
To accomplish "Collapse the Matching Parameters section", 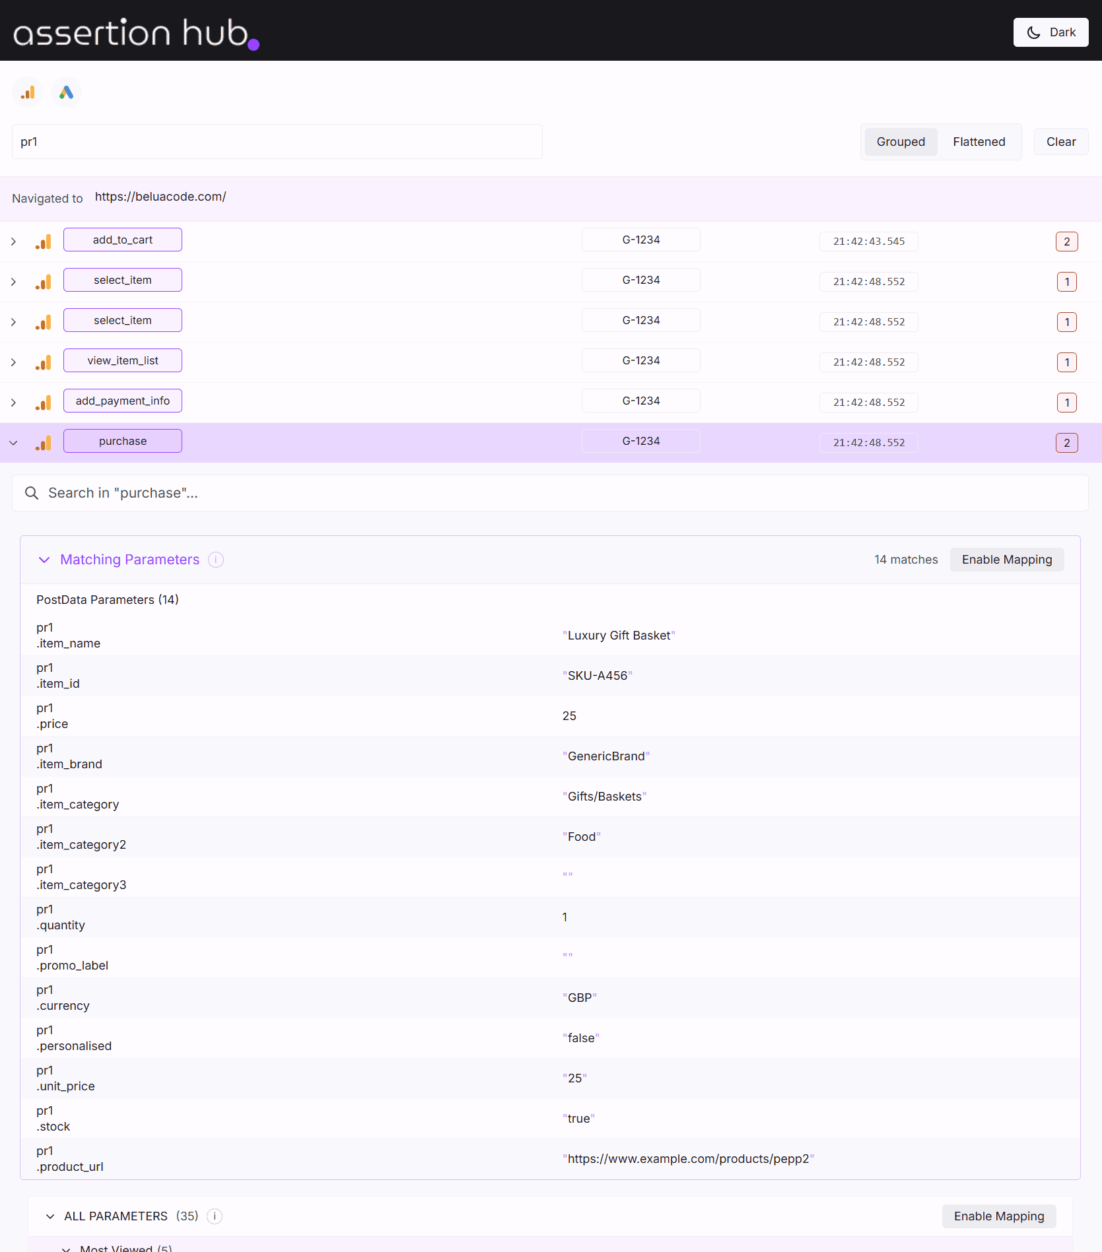I will click(44, 559).
